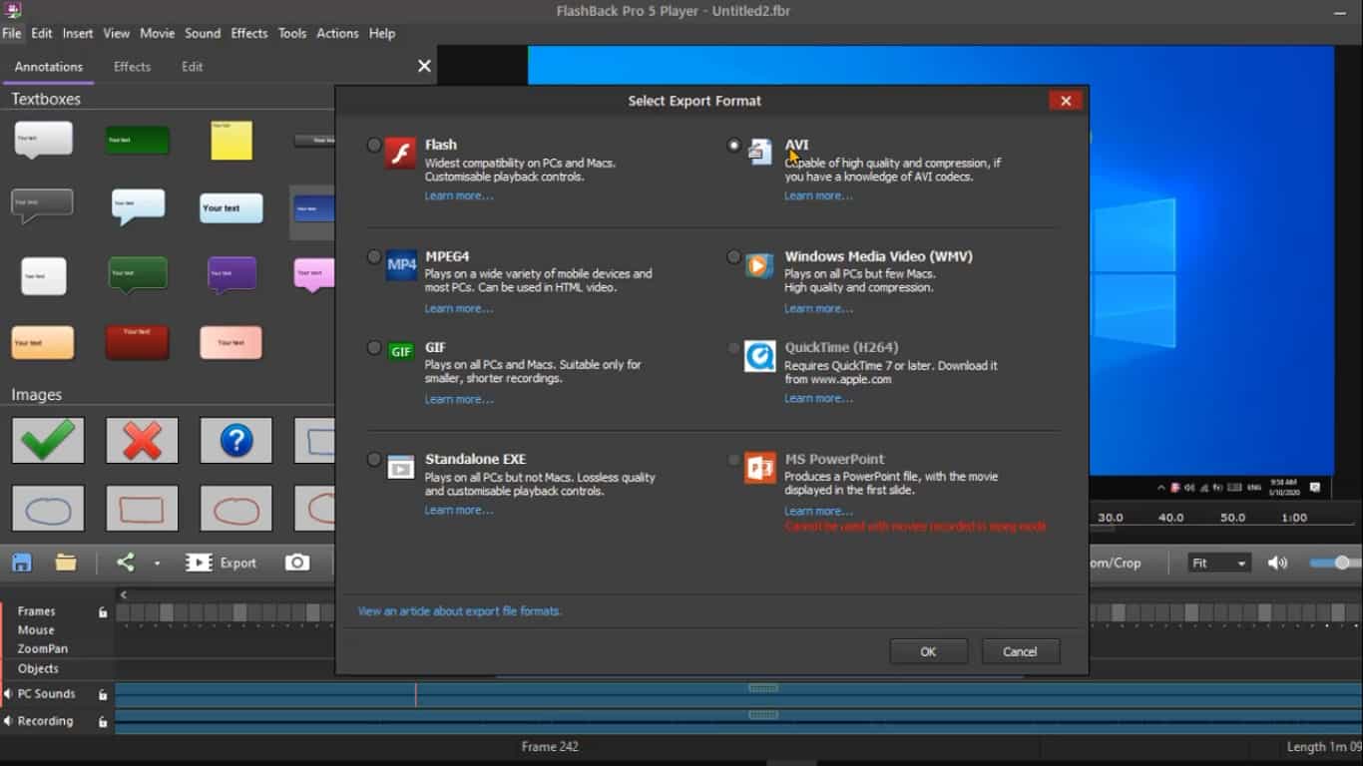The height and width of the screenshot is (766, 1363).
Task: Open the Fit zoom dropdown
Action: 1219,563
